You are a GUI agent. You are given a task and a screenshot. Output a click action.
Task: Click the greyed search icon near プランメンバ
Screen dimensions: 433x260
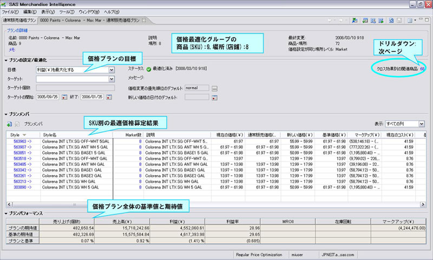click(x=17, y=124)
